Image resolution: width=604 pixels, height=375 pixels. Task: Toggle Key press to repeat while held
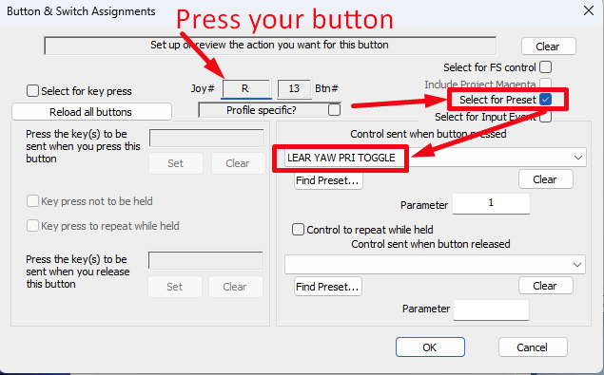tap(32, 226)
